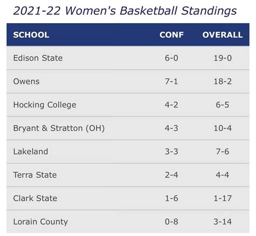Screen dimensions: 256x236
Task: Select the Hocking College row name
Action: pos(45,105)
